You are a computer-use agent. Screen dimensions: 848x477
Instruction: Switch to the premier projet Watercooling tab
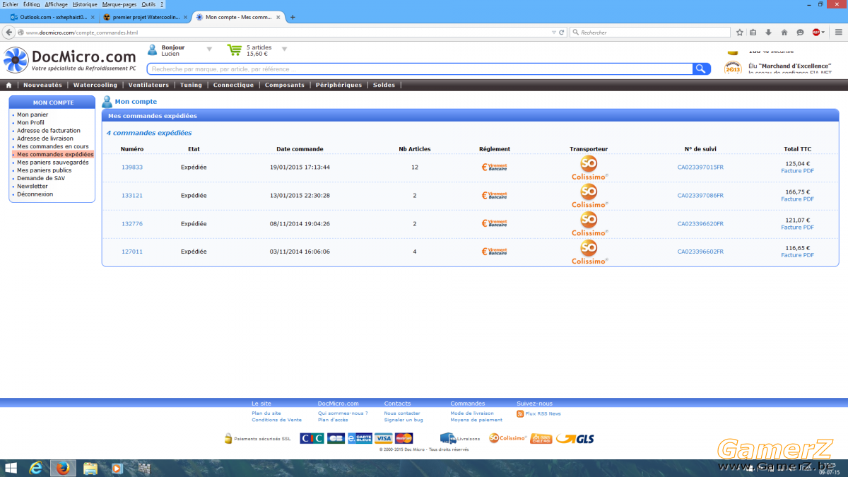[x=144, y=17]
